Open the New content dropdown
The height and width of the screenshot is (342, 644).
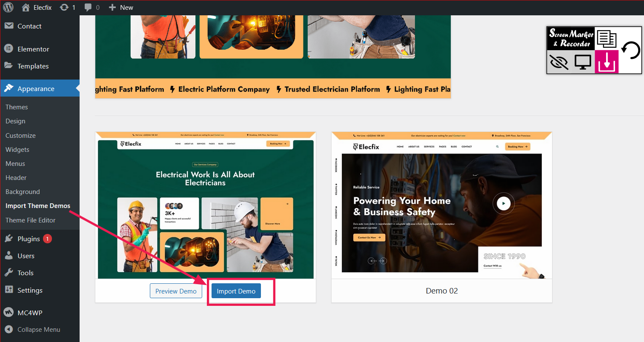[x=121, y=7]
